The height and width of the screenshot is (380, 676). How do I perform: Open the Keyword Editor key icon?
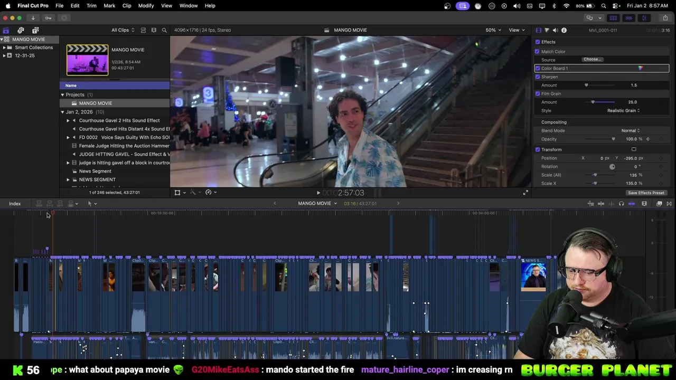click(x=48, y=18)
